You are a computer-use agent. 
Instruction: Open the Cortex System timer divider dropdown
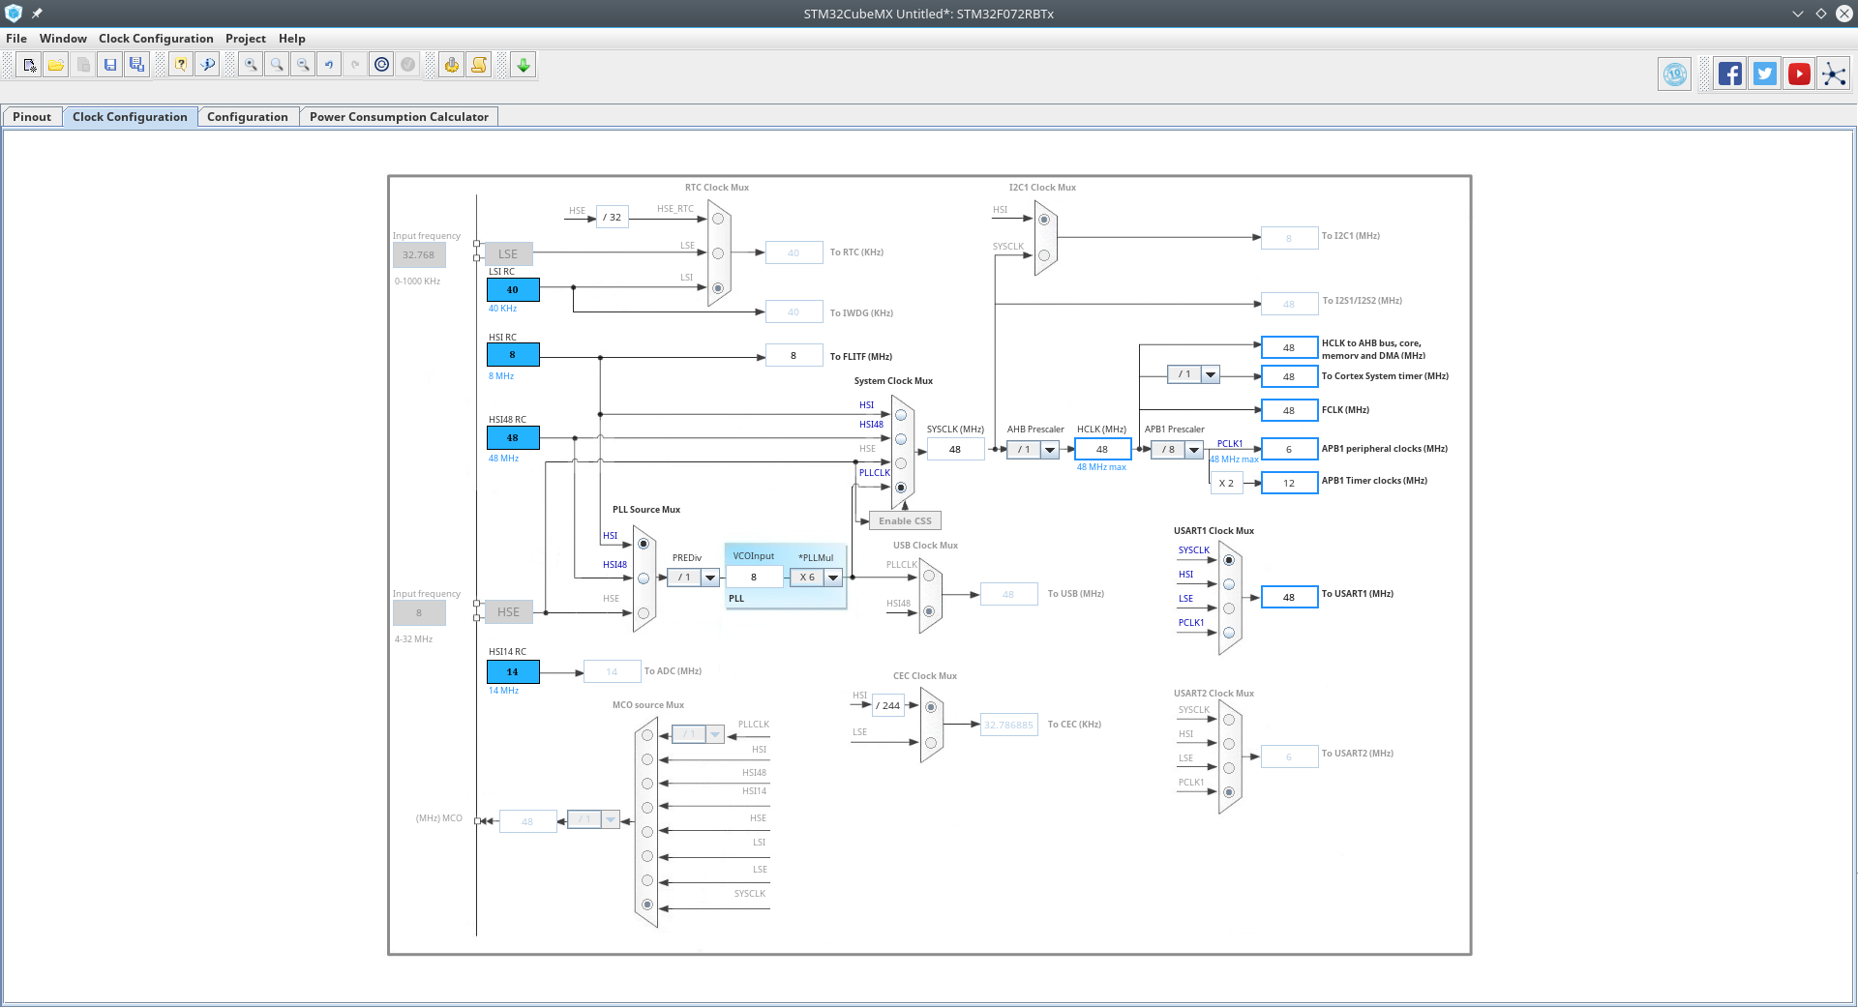tap(1211, 374)
